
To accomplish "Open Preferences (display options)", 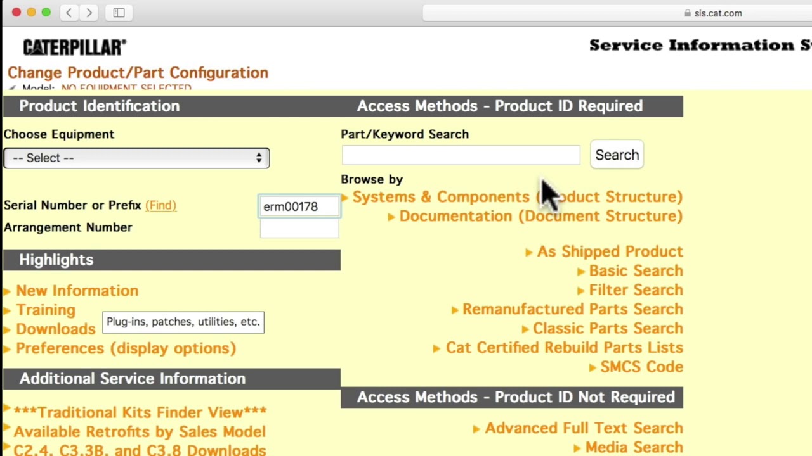I will tap(126, 348).
